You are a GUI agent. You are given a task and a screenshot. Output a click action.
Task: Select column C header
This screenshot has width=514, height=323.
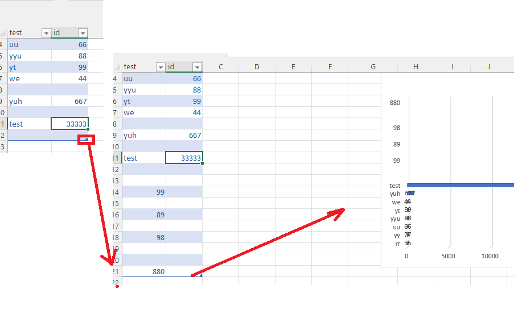pos(221,67)
